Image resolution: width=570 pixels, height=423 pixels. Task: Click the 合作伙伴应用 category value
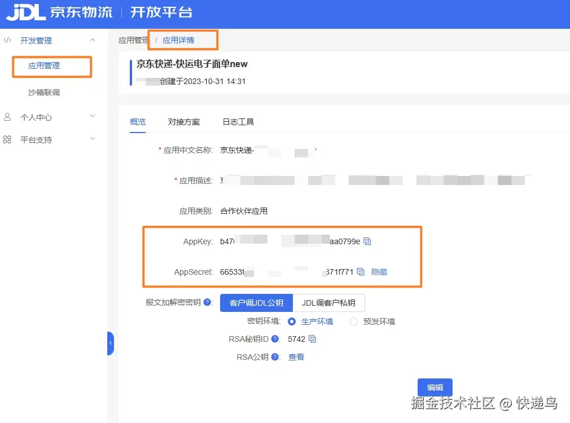244,211
